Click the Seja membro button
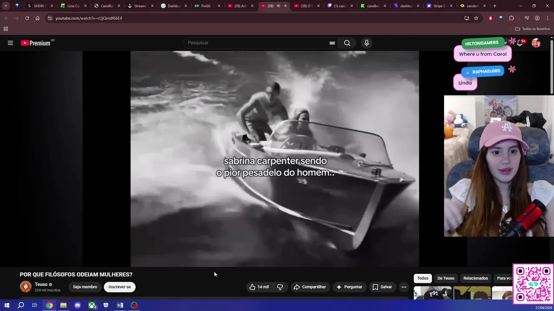 (x=85, y=287)
